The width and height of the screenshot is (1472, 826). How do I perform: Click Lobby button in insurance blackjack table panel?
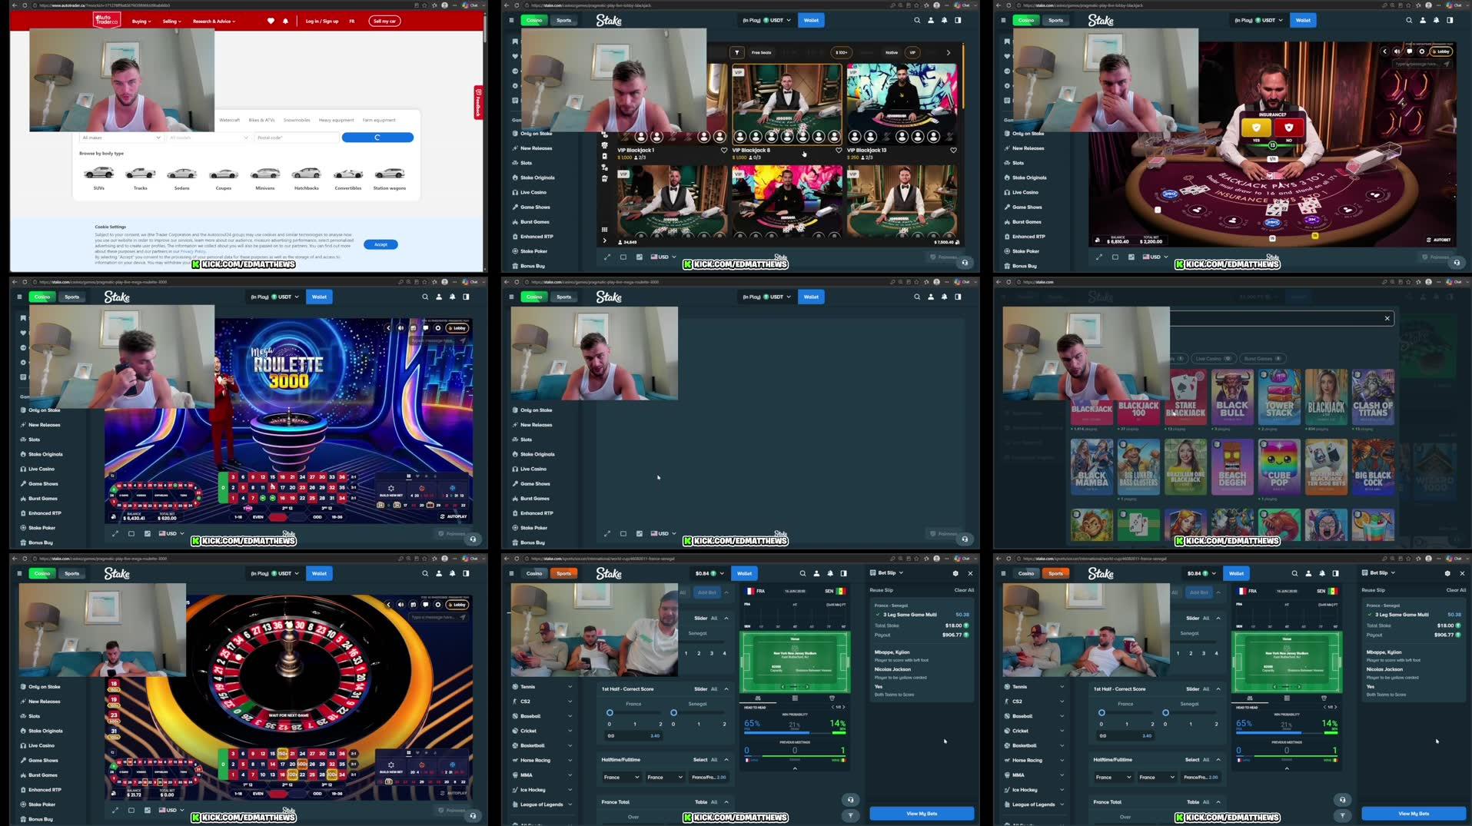pos(1441,51)
